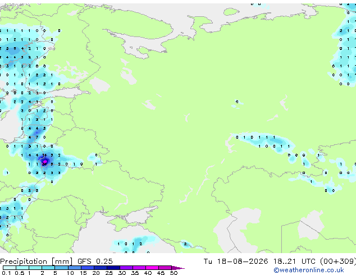Select the blue 10–15 legend swatch
Screen dimensions: 356x275
(75, 268)
